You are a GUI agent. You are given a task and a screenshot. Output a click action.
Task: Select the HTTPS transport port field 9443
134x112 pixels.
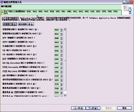(57, 43)
